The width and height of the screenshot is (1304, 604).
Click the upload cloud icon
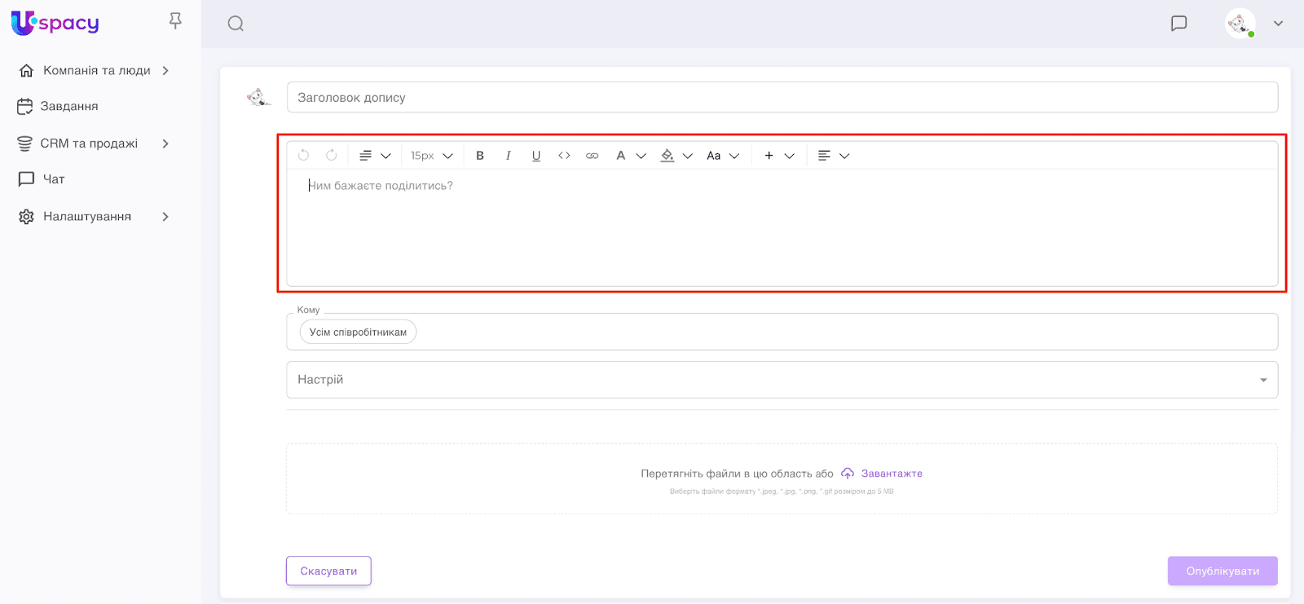[848, 474]
